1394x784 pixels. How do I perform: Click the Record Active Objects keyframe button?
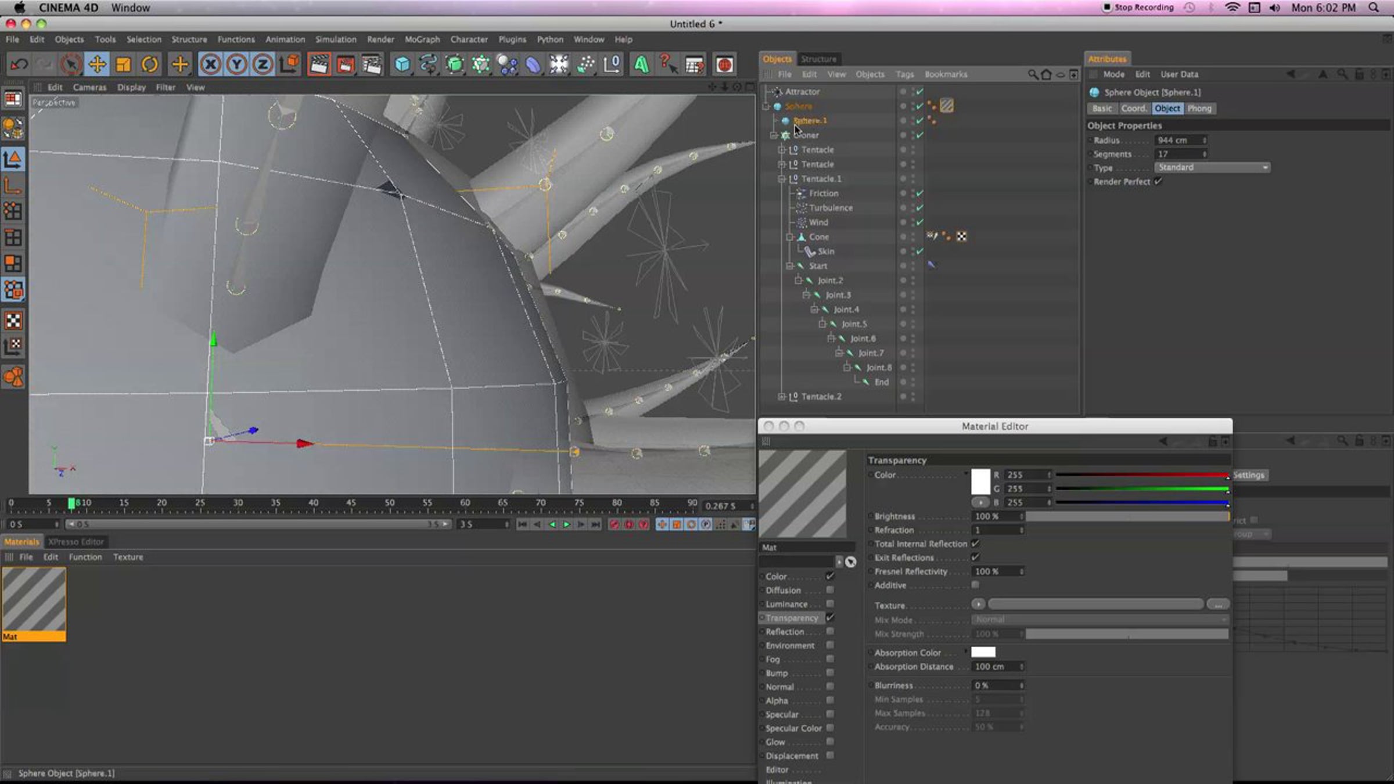pos(614,524)
